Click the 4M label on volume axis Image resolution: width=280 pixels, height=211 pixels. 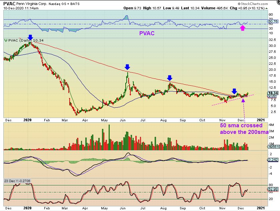[x=271, y=125]
